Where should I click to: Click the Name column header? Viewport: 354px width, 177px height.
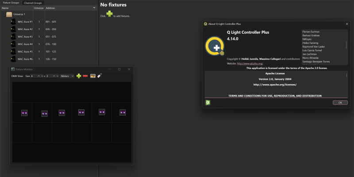pyautogui.click(x=17, y=8)
